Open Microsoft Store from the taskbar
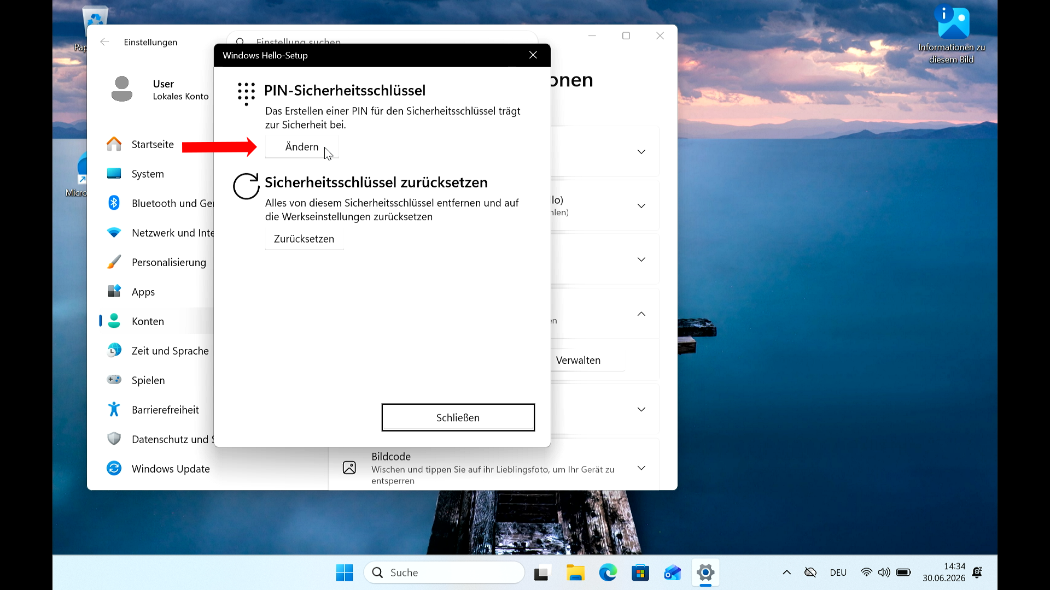 pyautogui.click(x=640, y=573)
